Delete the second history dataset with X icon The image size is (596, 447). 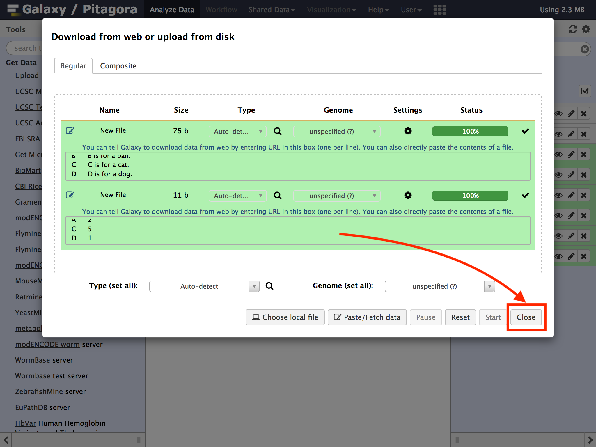point(584,134)
